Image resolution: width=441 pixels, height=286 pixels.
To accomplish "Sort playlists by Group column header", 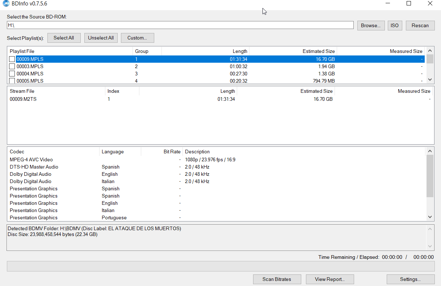I will [x=147, y=51].
